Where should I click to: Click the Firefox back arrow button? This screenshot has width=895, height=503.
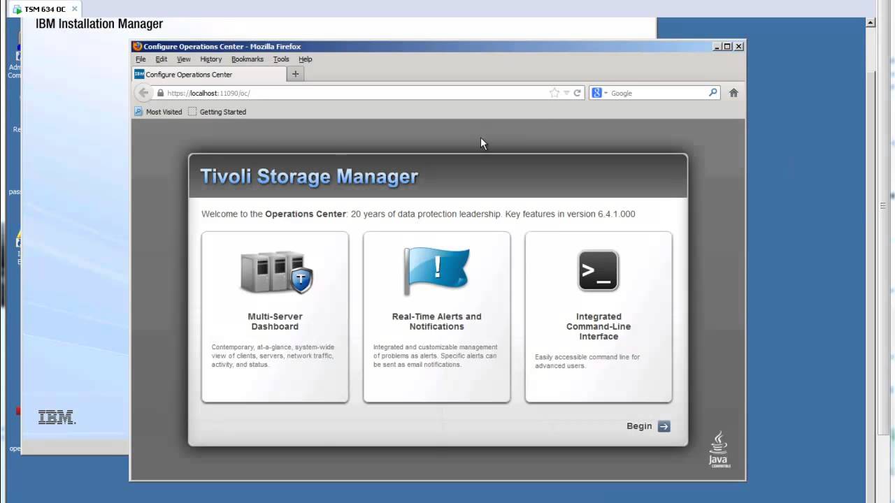pos(143,93)
